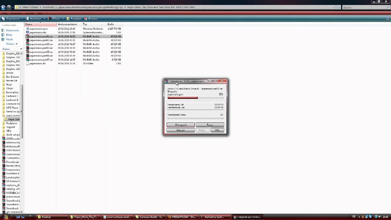Click the Download breadcrumb in address bar
This screenshot has width=391, height=220.
[48, 7]
